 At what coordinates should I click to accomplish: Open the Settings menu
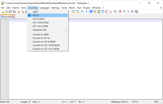pyautogui.click(x=55, y=8)
